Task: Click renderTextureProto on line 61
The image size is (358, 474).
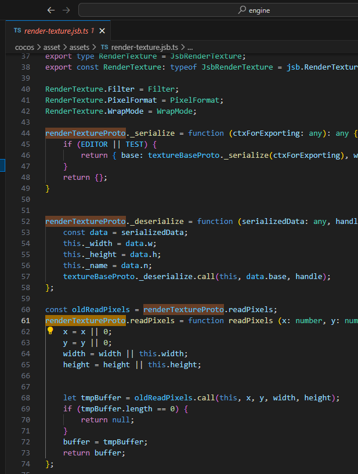Action: coord(85,321)
